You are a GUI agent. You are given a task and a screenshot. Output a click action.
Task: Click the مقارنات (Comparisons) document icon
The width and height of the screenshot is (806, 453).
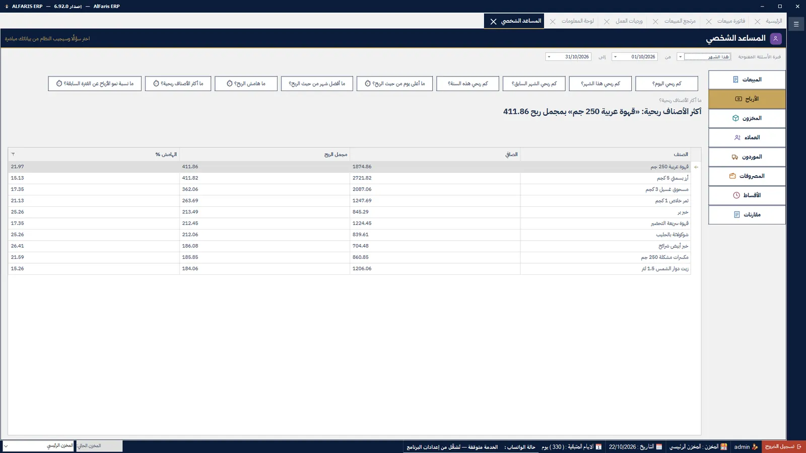737,214
